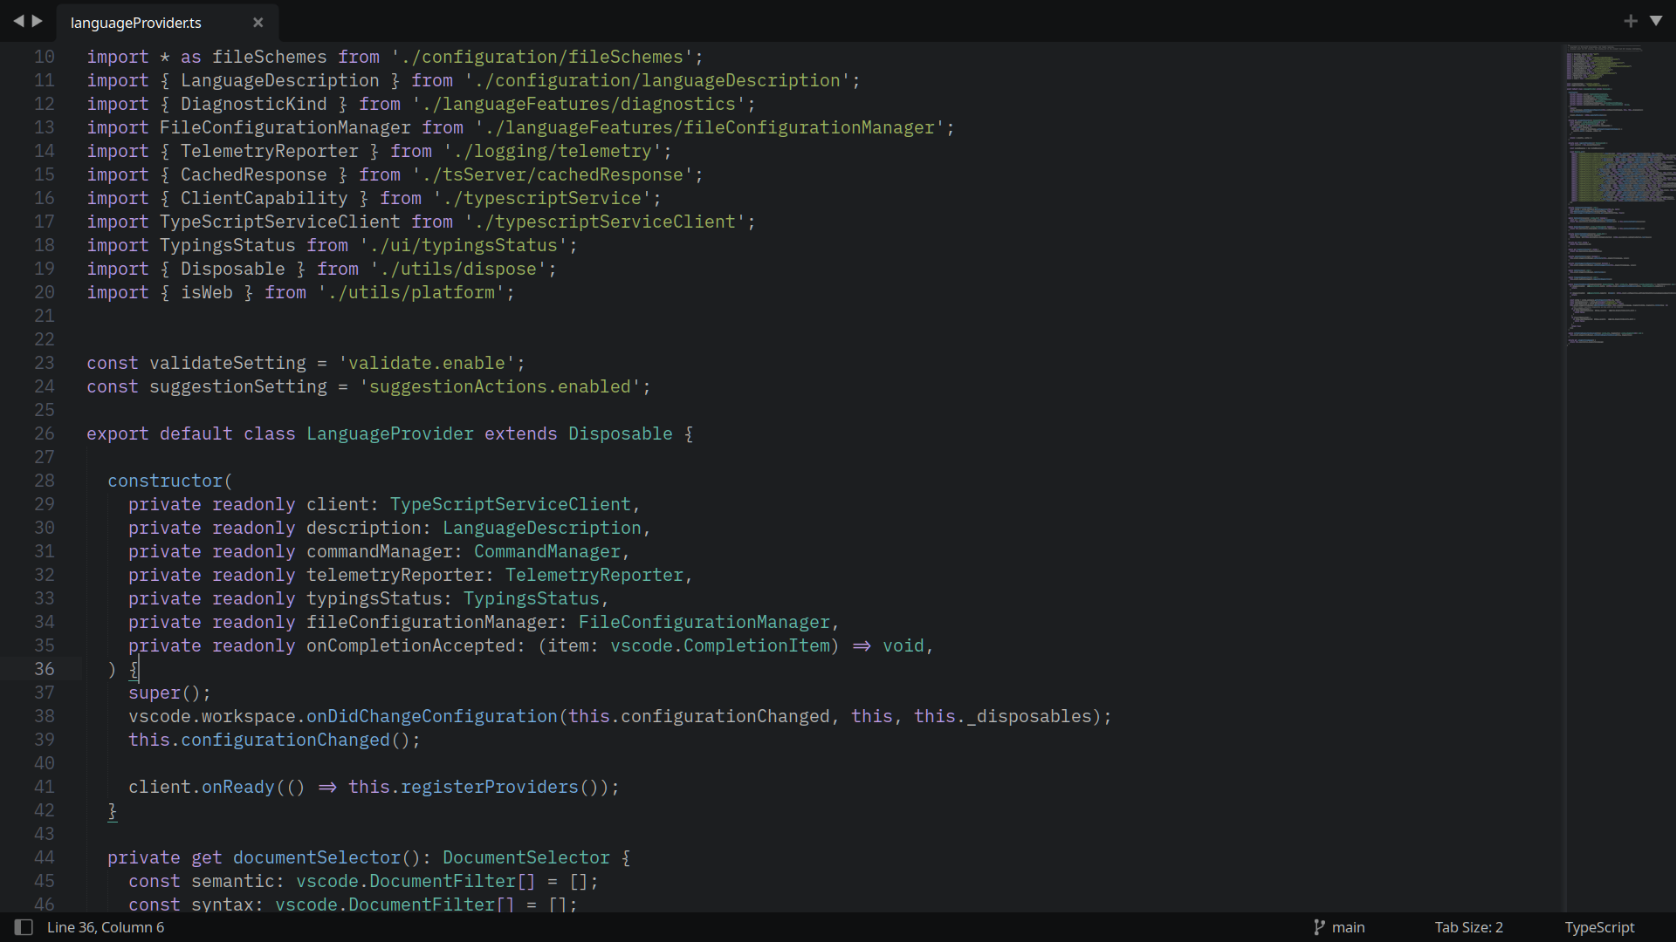Click the constructor keyword on line 28
The width and height of the screenshot is (1676, 942).
(x=166, y=481)
